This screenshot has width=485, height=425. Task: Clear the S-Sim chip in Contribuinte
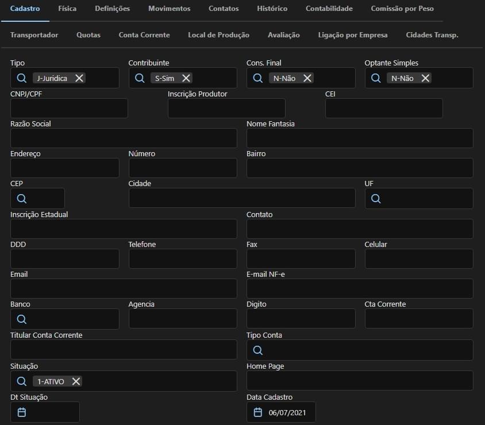coord(186,78)
